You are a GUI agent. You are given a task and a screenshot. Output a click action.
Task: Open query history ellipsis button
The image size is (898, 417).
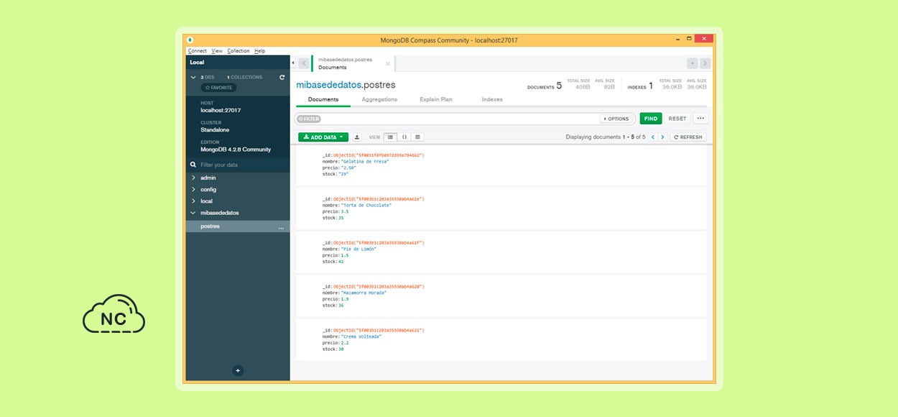click(700, 119)
